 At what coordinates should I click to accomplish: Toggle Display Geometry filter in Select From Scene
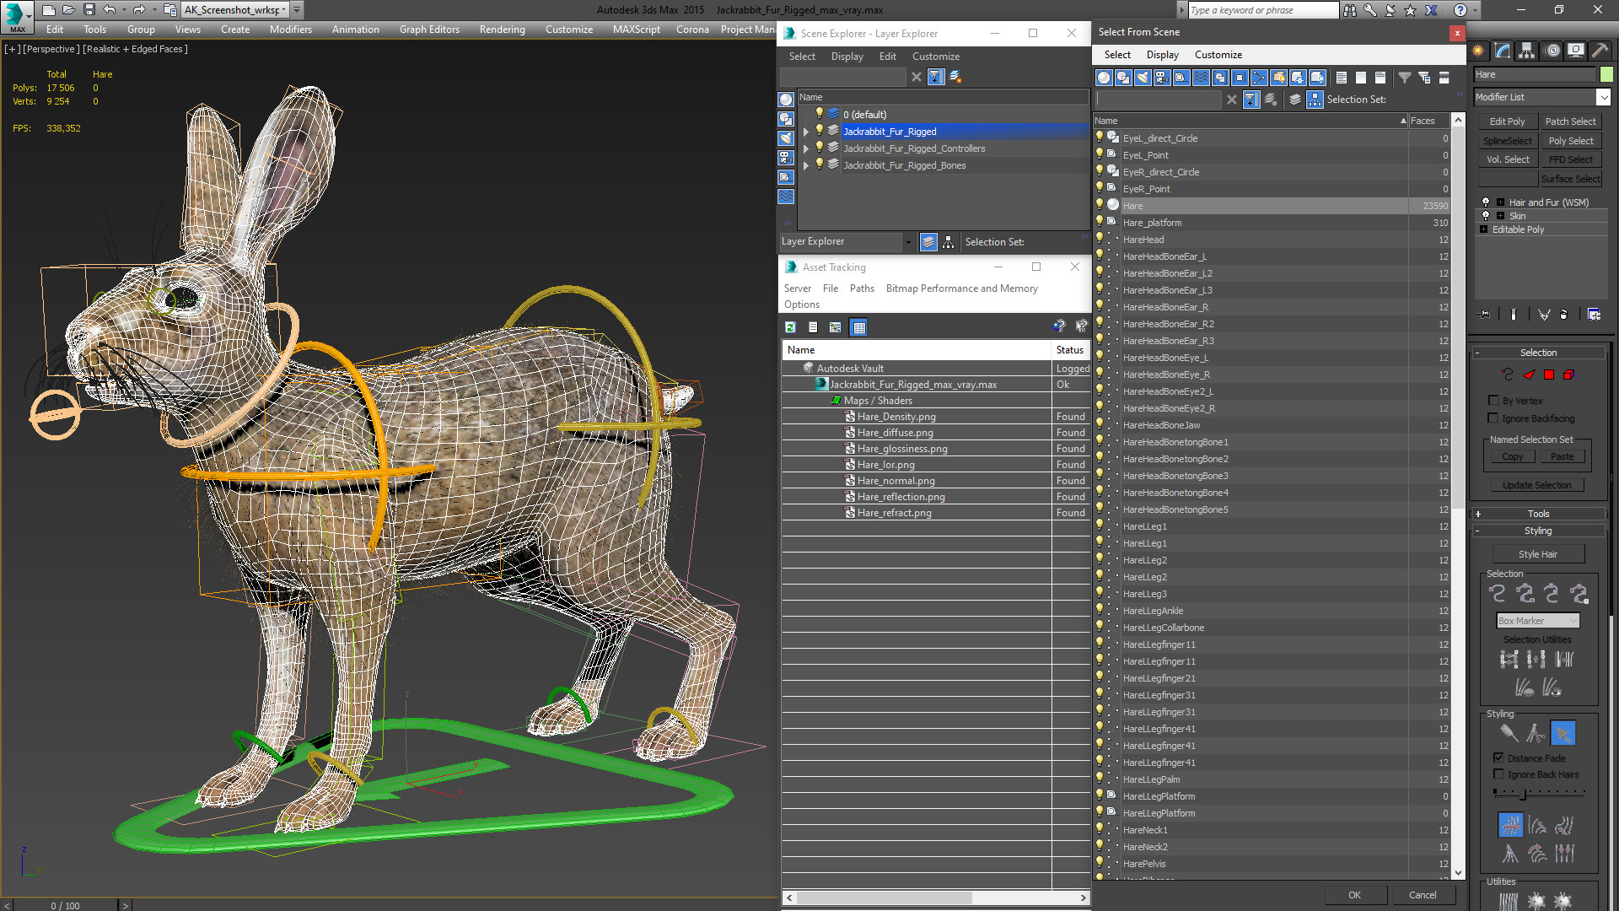coord(1104,78)
